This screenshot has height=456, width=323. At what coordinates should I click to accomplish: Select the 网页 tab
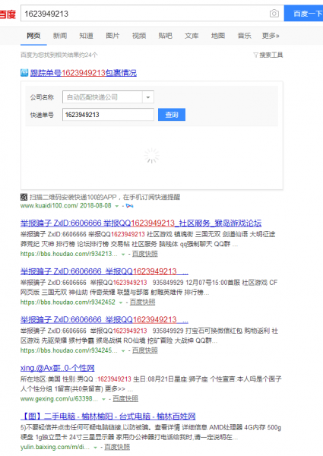tap(33, 36)
